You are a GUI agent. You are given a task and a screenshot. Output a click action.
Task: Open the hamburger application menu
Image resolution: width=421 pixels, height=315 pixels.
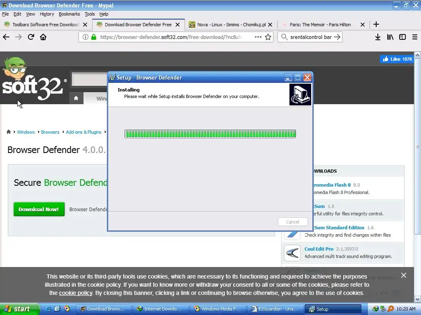pyautogui.click(x=415, y=37)
